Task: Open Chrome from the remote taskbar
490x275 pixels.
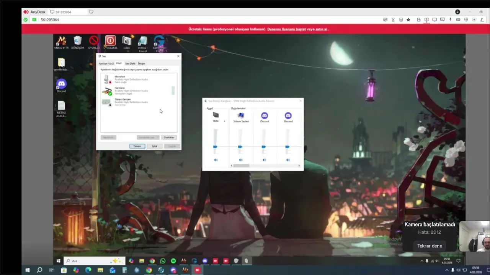Action: click(152, 261)
